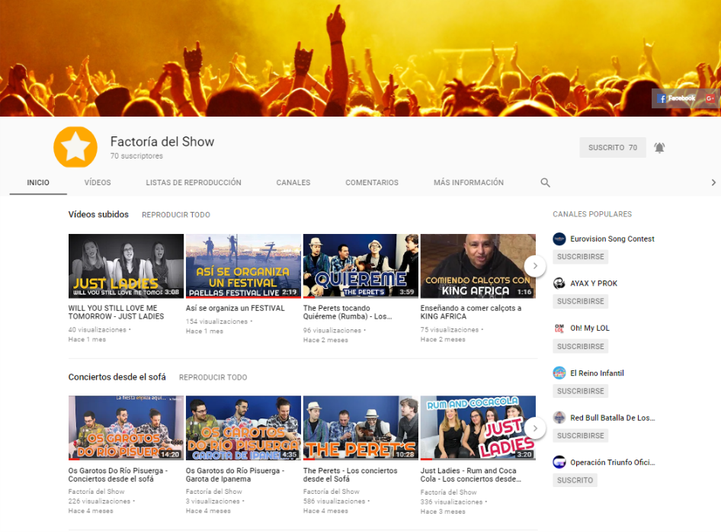Open title Os Garotos Do Río Pisuerga - Conciertos
Screen dimensions: 721x532
coord(118,475)
